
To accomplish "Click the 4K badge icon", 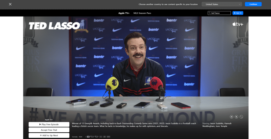I will tap(88, 137).
